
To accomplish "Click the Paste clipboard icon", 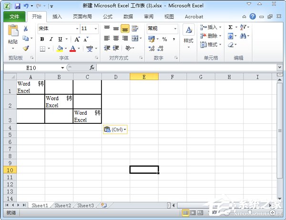I will point(13,30).
